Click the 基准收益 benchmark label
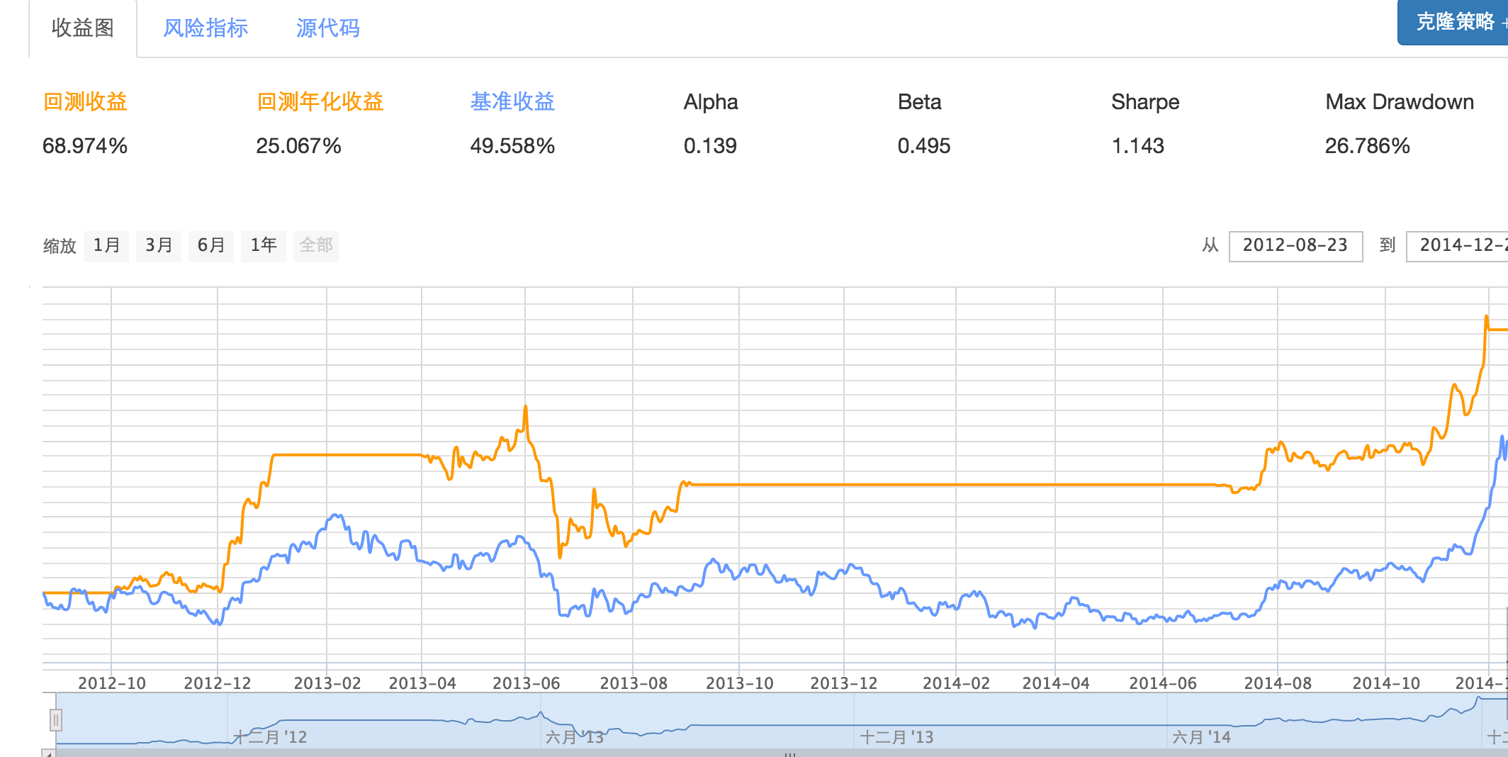Viewport: 1508px width, 757px height. pyautogui.click(x=512, y=102)
